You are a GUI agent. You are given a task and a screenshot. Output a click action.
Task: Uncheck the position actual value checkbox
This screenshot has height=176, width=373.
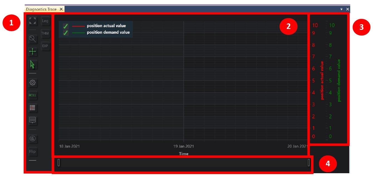tap(65, 26)
